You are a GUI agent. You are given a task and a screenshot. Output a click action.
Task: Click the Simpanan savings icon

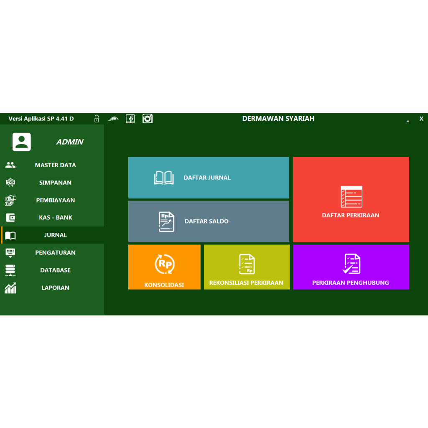pos(10,183)
